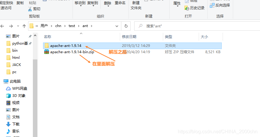Expand chevron after chn in breadcrumb
The height and width of the screenshot is (137, 260).
point(65,26)
